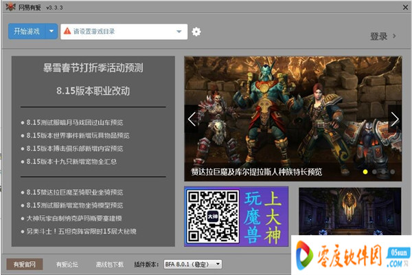This screenshot has width=412, height=275.
Task: Open article 8.15版本十九只新增宠物全汇总
Action: pyautogui.click(x=71, y=162)
